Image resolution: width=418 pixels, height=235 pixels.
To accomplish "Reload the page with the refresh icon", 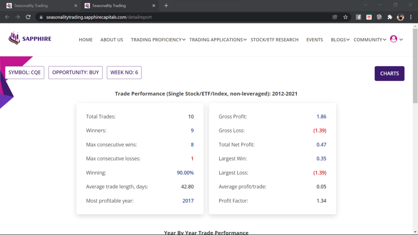I will (28, 17).
